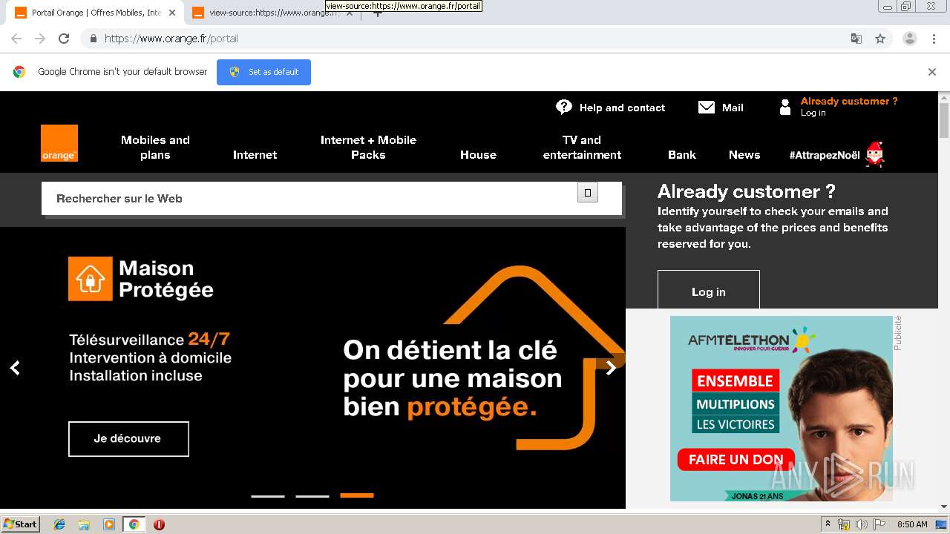Open a new Chrome tab
950x534 pixels.
(377, 13)
